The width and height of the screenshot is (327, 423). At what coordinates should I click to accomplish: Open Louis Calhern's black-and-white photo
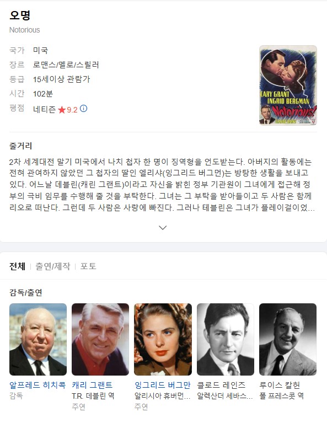pyautogui.click(x=288, y=339)
